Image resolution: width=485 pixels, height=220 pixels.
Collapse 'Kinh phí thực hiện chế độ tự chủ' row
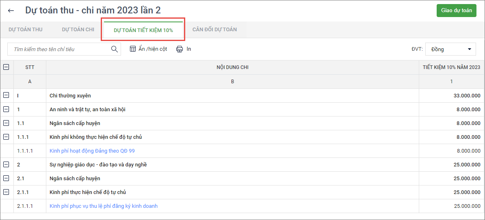pos(6,192)
